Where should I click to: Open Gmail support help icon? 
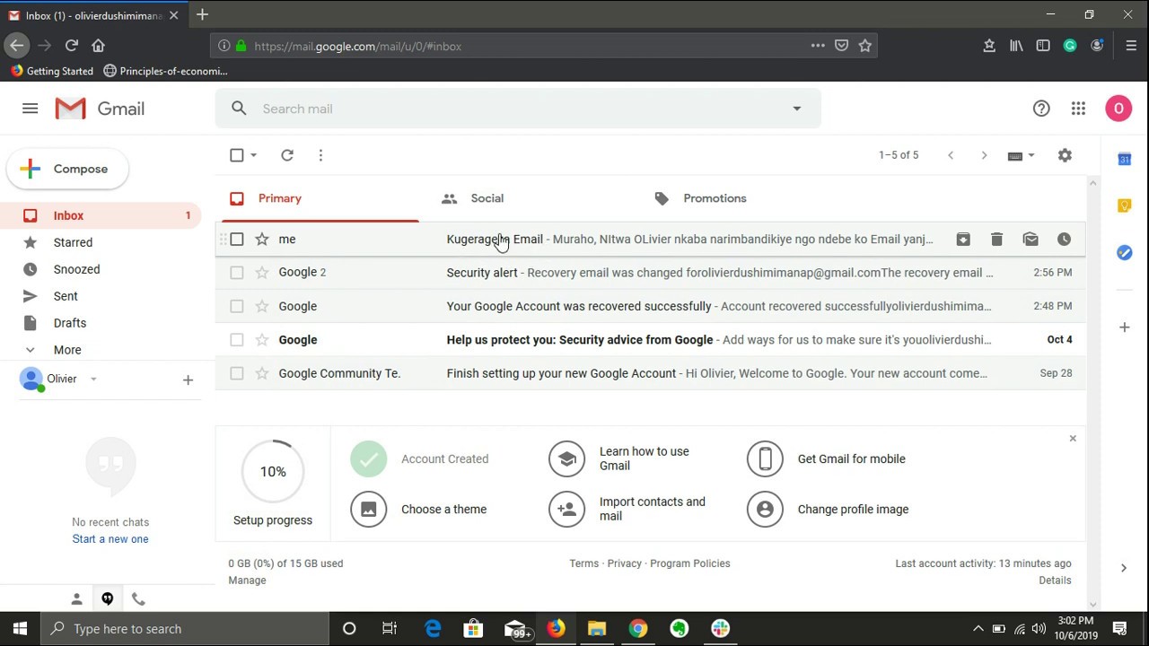pos(1041,109)
